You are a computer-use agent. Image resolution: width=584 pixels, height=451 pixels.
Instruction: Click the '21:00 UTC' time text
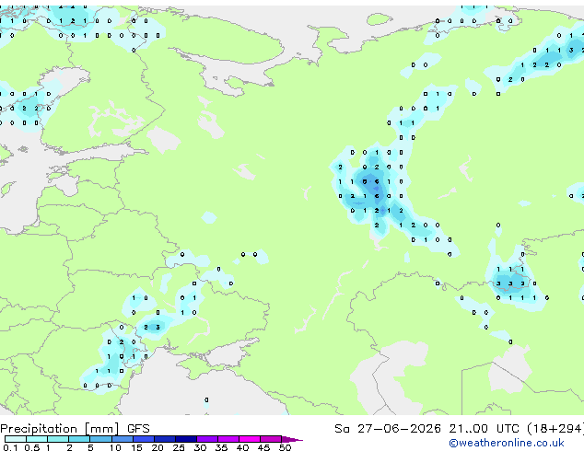tap(484, 429)
